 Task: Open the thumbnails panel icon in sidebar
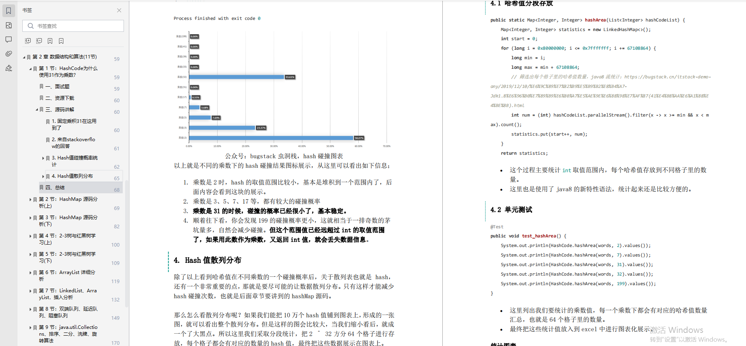(x=9, y=25)
